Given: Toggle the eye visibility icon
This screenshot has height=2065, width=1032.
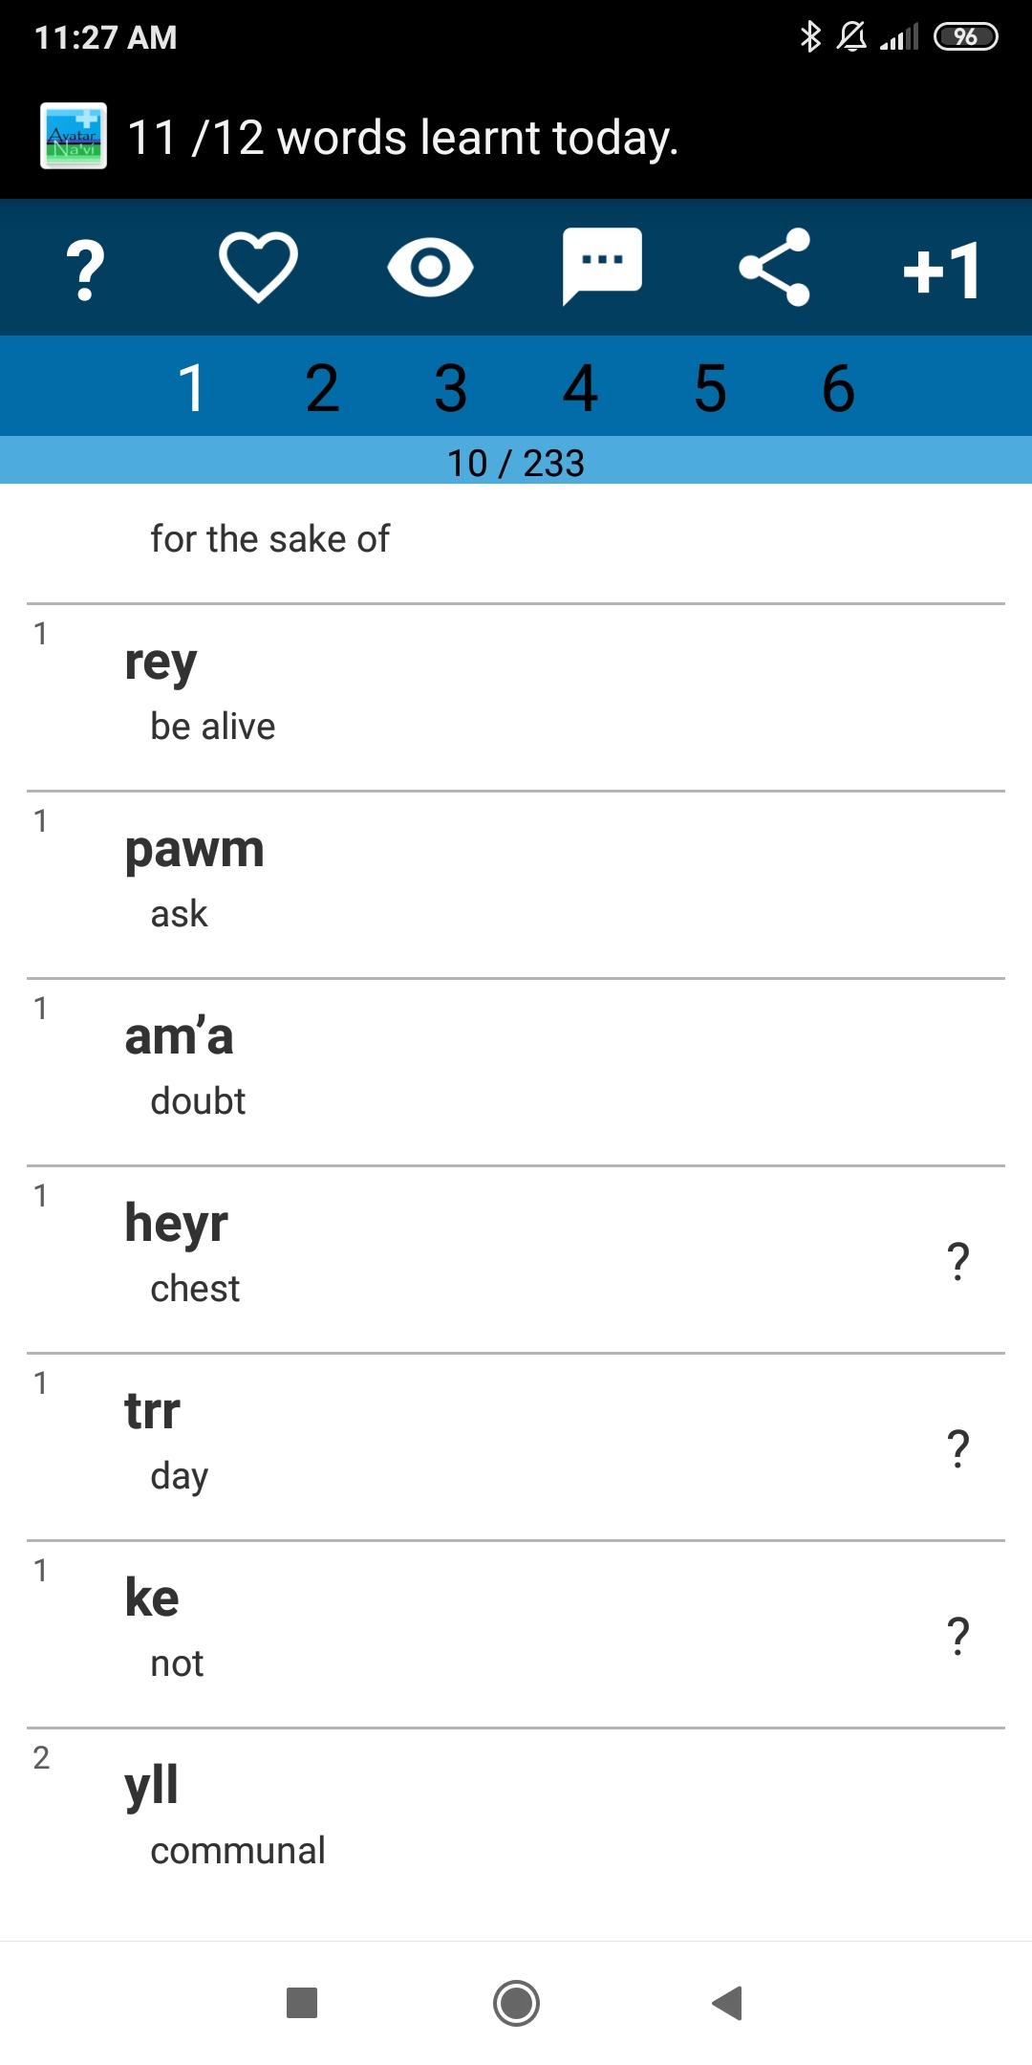Looking at the screenshot, I should (430, 268).
